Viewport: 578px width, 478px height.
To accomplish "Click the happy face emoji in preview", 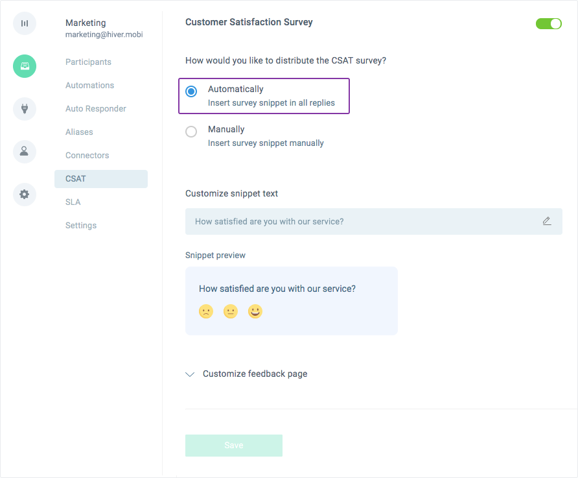I will (x=255, y=311).
